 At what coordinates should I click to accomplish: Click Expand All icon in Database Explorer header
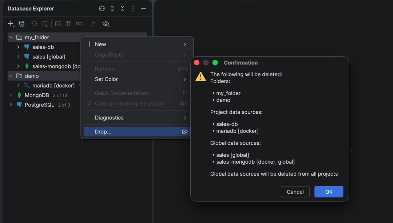(x=112, y=8)
